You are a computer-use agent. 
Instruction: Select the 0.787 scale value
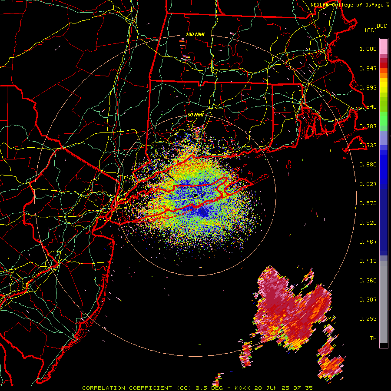pos(368,126)
